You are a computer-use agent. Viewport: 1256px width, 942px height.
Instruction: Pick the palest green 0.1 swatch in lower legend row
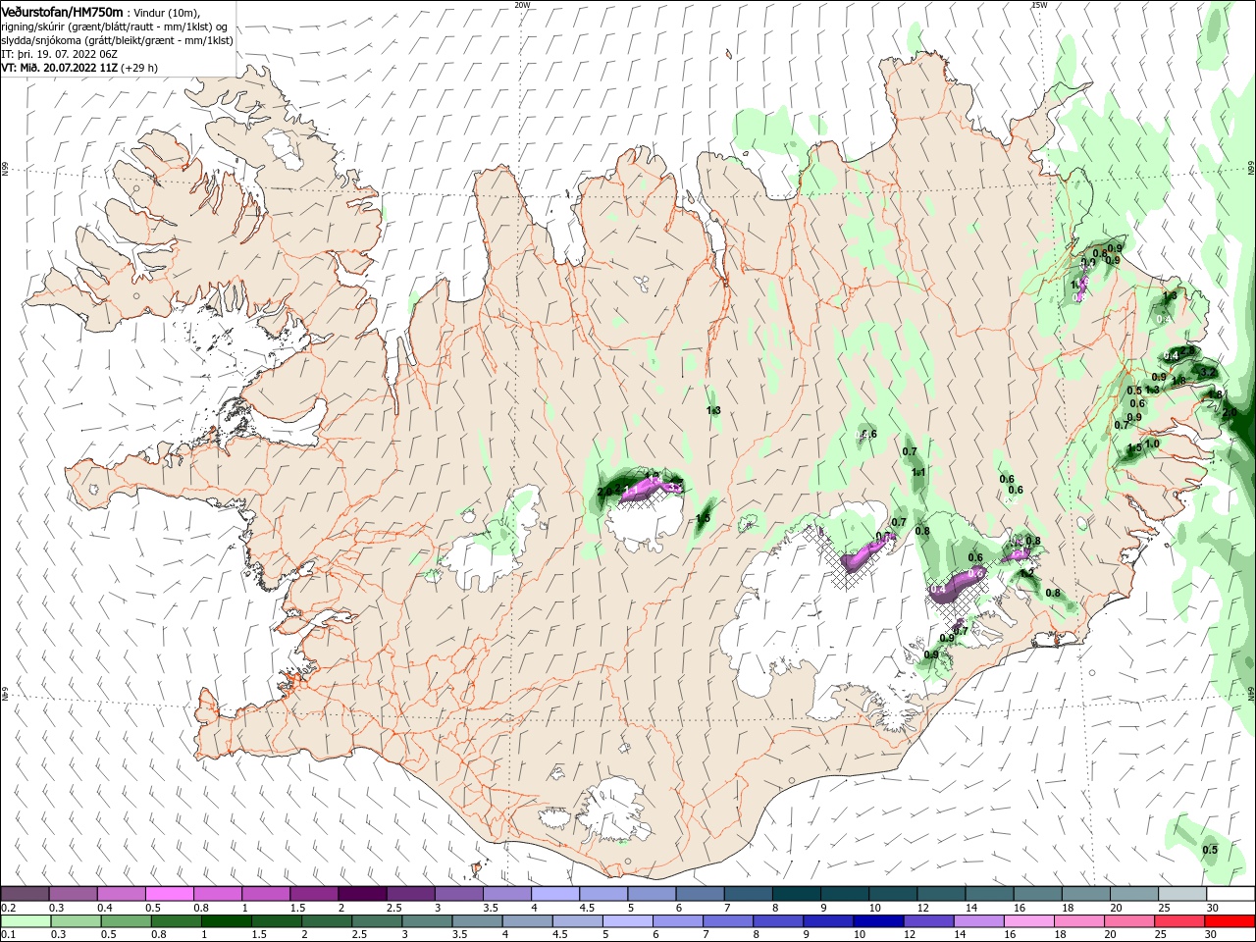click(x=26, y=921)
